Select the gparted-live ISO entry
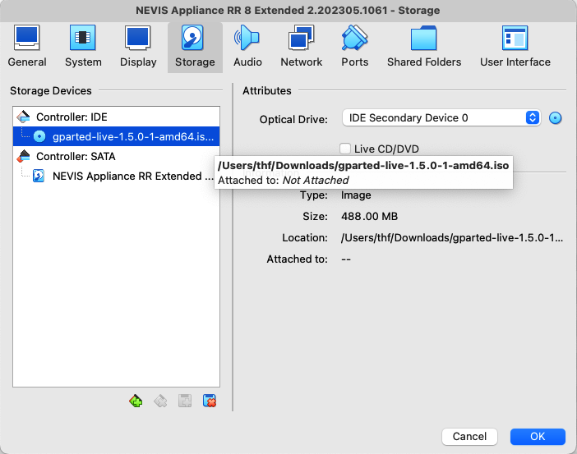577x454 pixels. (x=133, y=136)
